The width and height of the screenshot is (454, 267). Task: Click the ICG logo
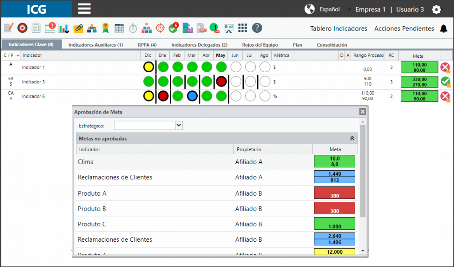point(36,9)
